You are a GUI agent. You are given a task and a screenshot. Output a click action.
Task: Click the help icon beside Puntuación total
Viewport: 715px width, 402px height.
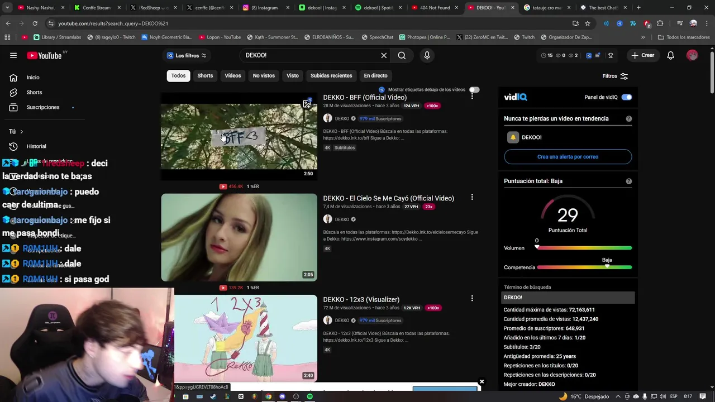[x=629, y=181]
